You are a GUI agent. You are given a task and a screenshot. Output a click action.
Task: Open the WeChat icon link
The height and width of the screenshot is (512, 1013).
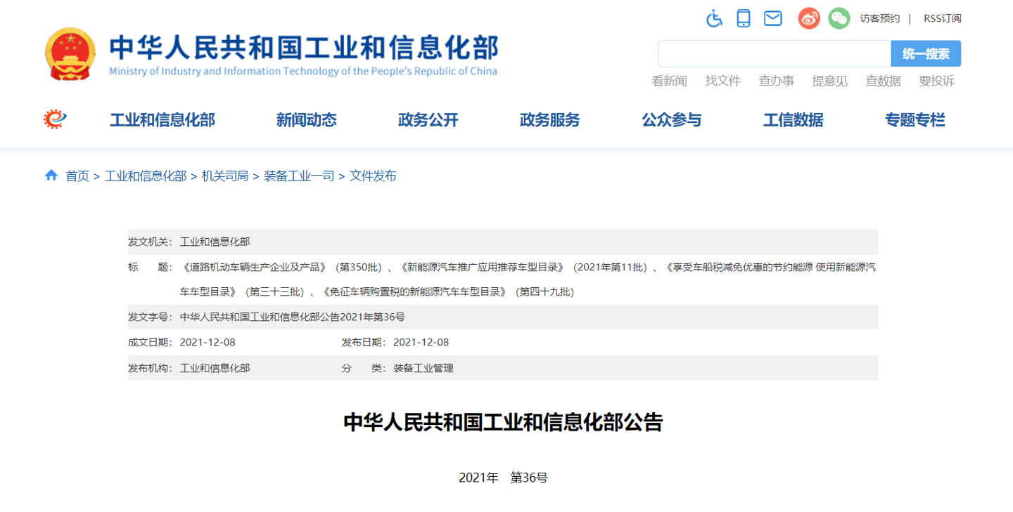tap(839, 18)
